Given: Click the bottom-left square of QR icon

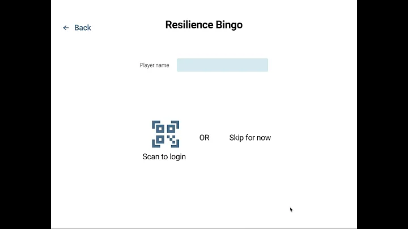Looking at the screenshot, I should tap(160, 139).
